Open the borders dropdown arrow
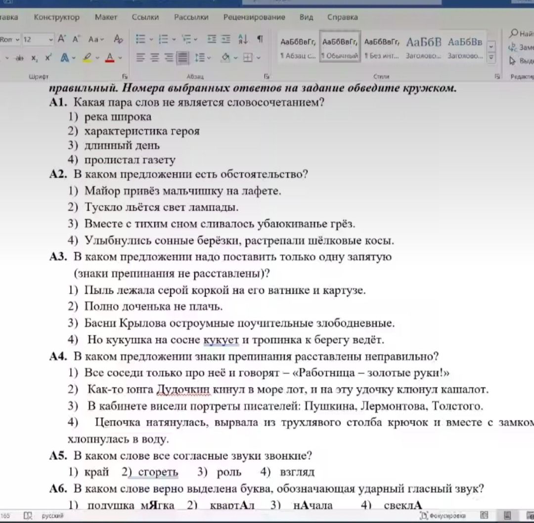Image resolution: width=534 pixels, height=523 pixels. click(x=259, y=58)
